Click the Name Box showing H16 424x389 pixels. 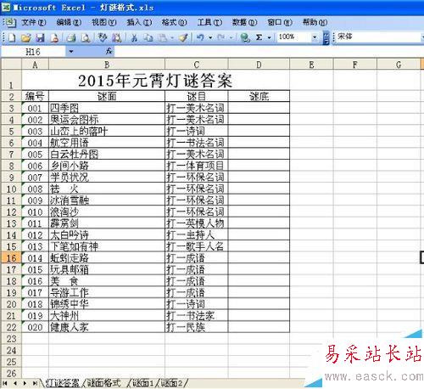(33, 52)
